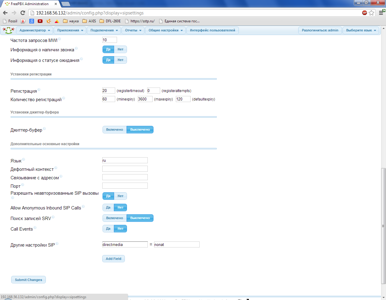Image resolution: width=386 pixels, height=300 pixels.
Task: Open the YouTube bookmark icon
Action: [40, 21]
